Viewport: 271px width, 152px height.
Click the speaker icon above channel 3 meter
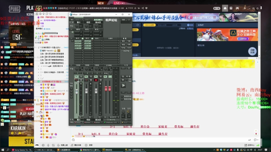tap(100, 84)
